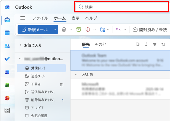This screenshot has width=170, height=121.
Task: Delete the message with trash icon
Action: (64, 29)
